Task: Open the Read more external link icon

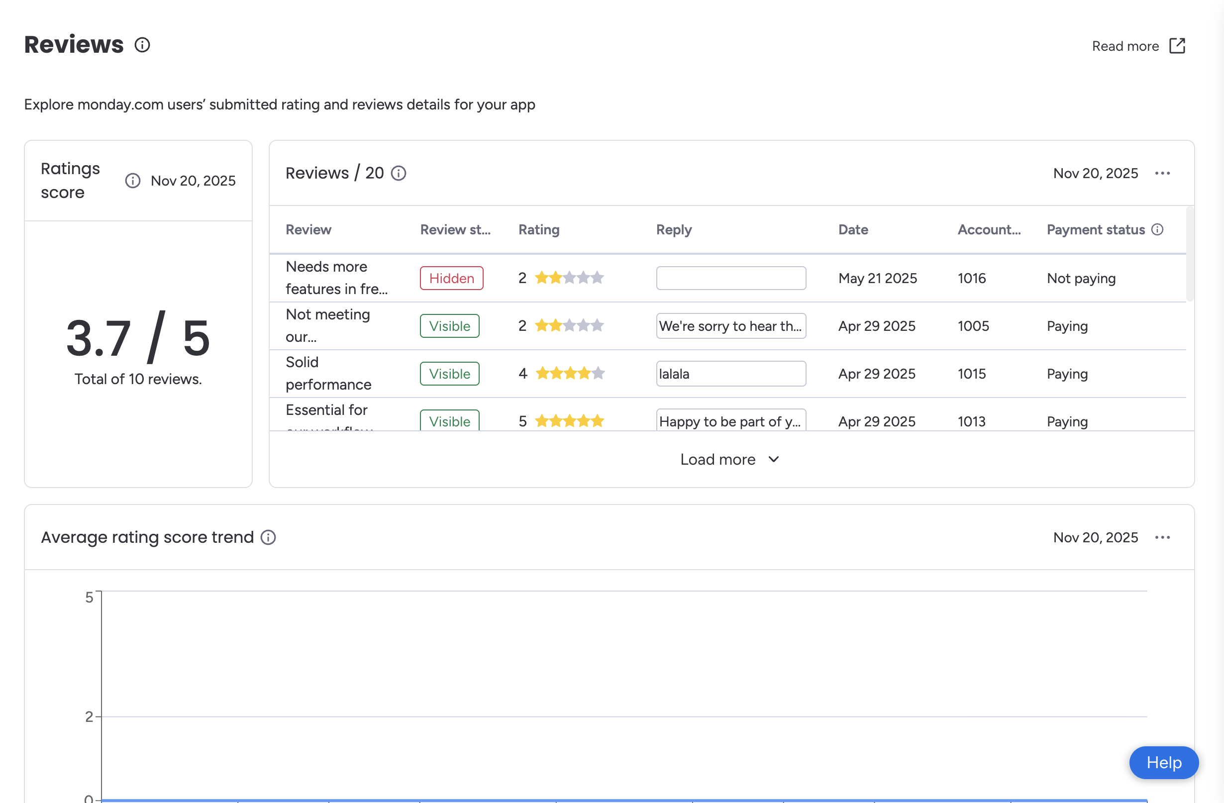Action: point(1177,46)
